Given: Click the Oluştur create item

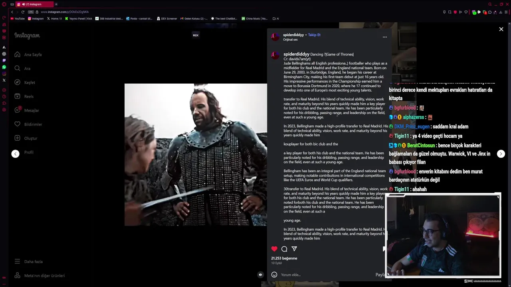Looking at the screenshot, I should (26, 138).
